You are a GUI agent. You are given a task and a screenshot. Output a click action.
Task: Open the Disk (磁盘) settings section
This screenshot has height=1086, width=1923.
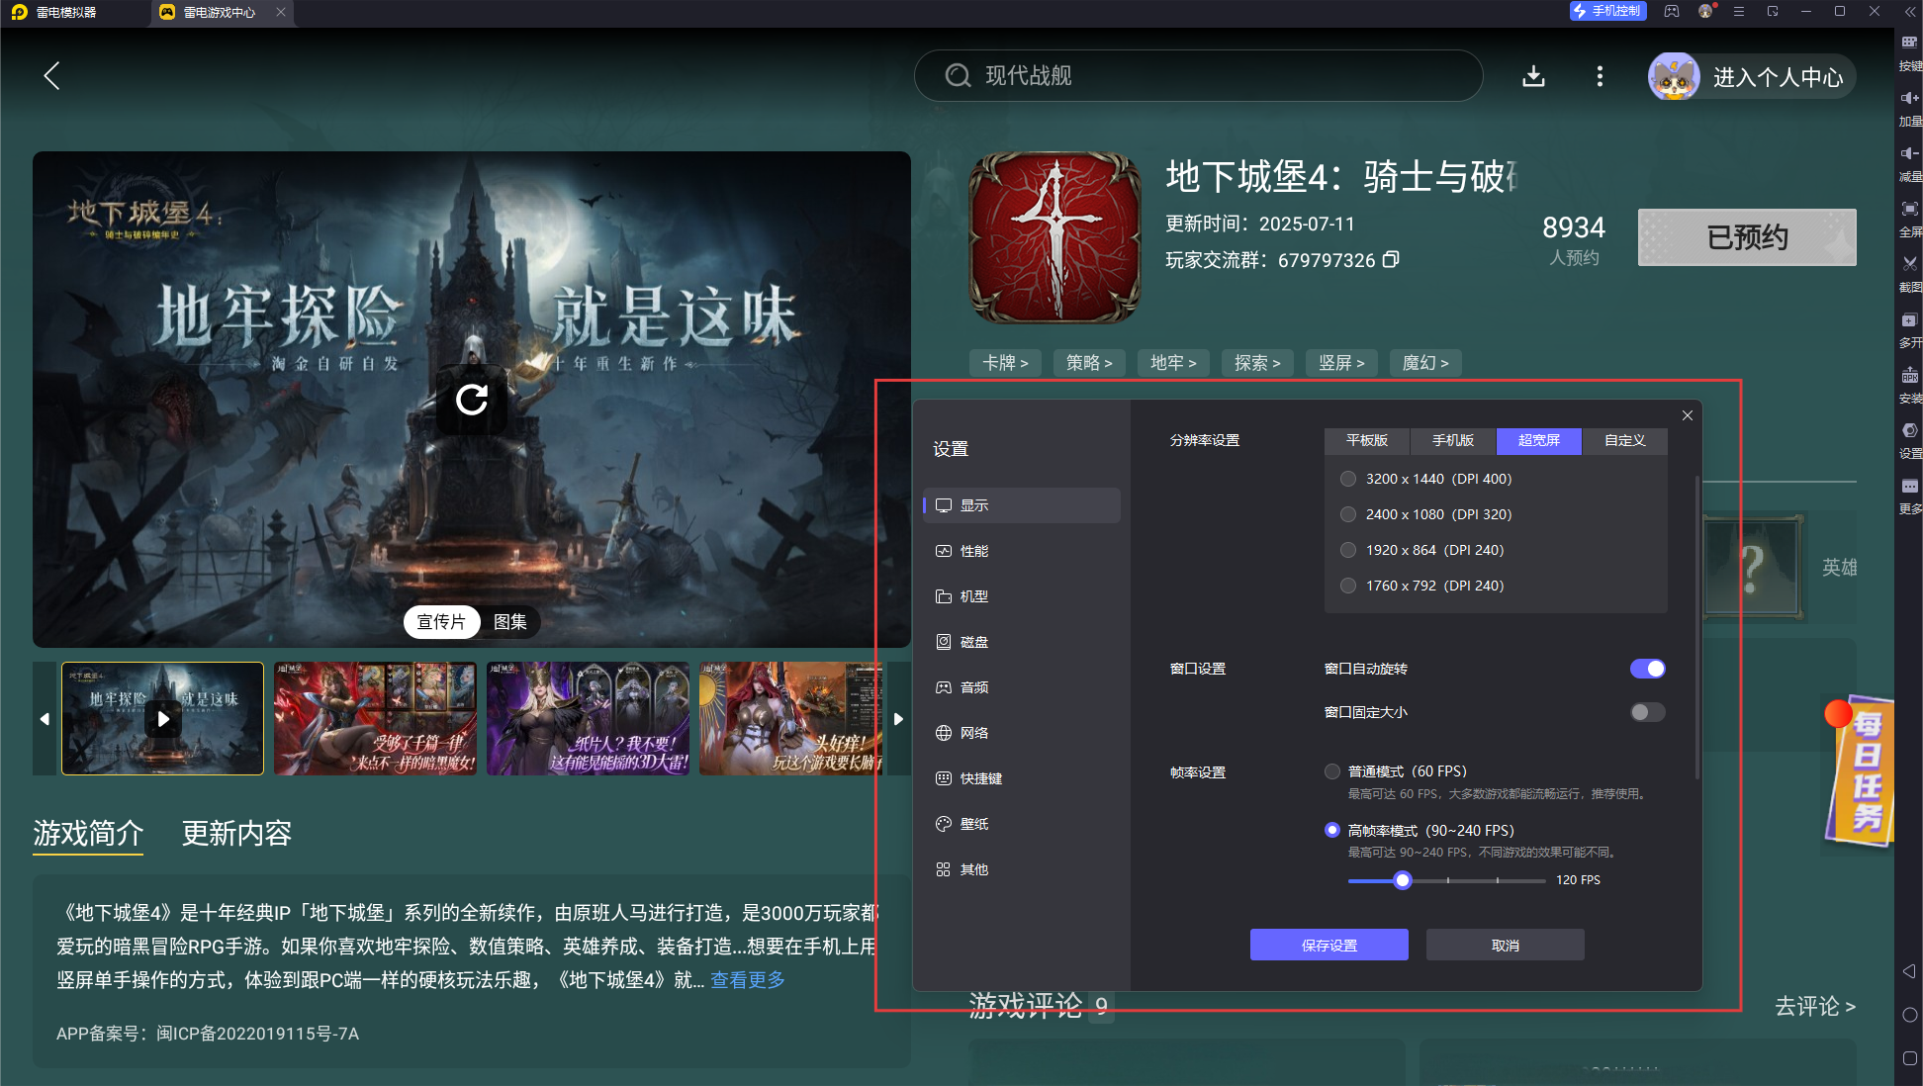point(1022,642)
